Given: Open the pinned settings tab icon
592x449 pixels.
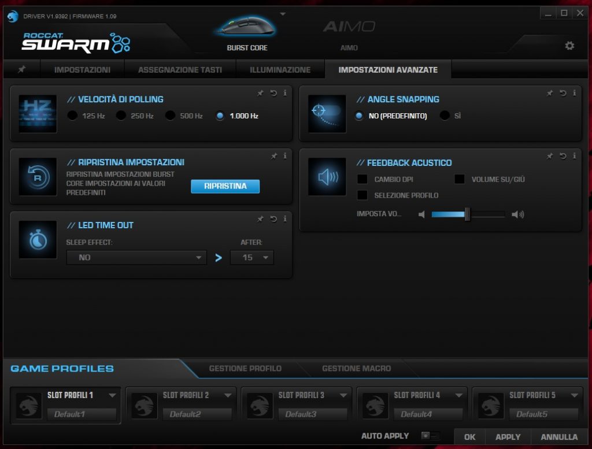Looking at the screenshot, I should tap(22, 69).
